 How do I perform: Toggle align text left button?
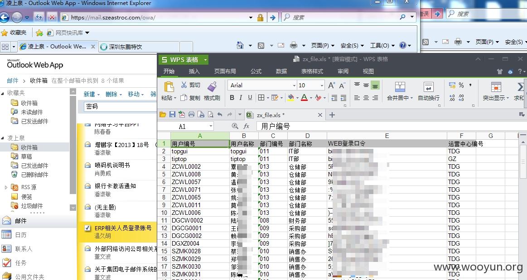pos(357,98)
